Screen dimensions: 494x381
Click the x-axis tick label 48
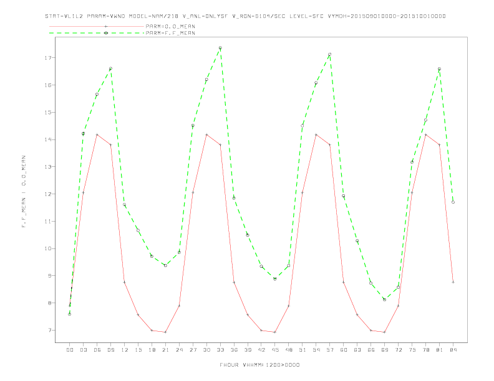289,350
